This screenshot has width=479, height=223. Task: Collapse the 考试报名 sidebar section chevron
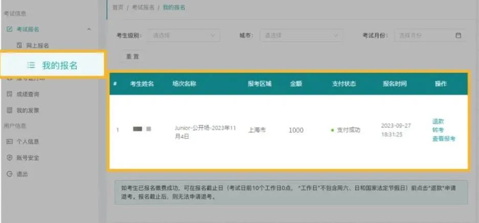pos(89,29)
